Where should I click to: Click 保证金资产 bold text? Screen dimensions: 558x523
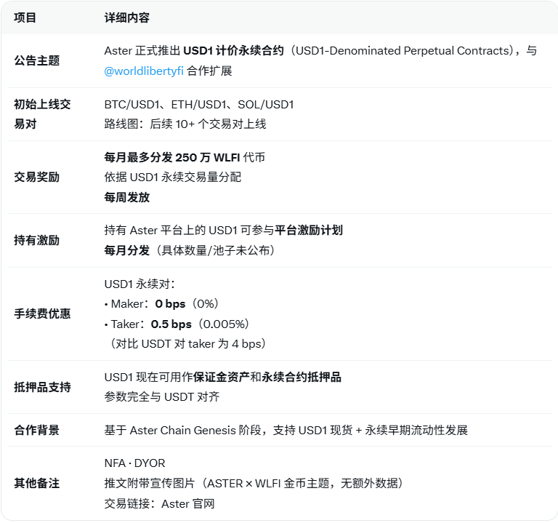[222, 377]
